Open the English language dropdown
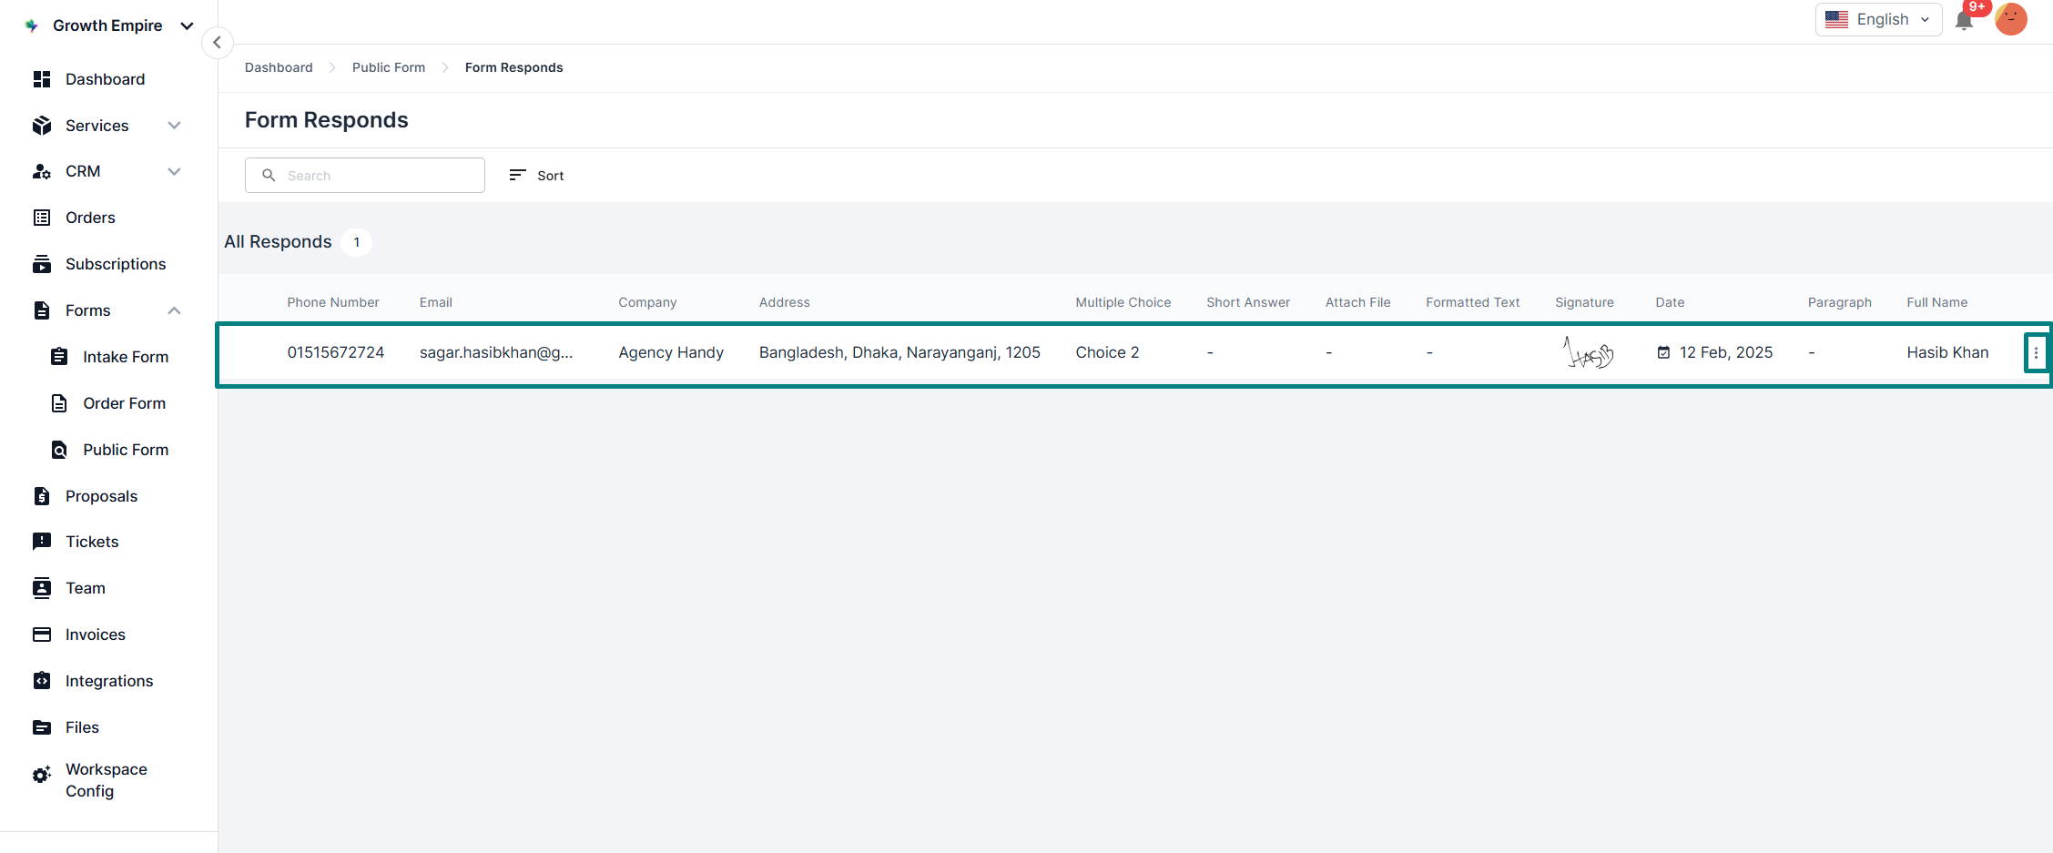2053x853 pixels. [1877, 19]
